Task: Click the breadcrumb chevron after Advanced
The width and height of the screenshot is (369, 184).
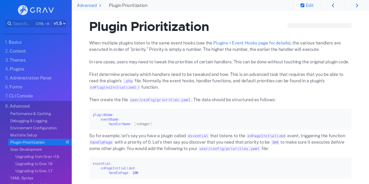Action: (100, 5)
